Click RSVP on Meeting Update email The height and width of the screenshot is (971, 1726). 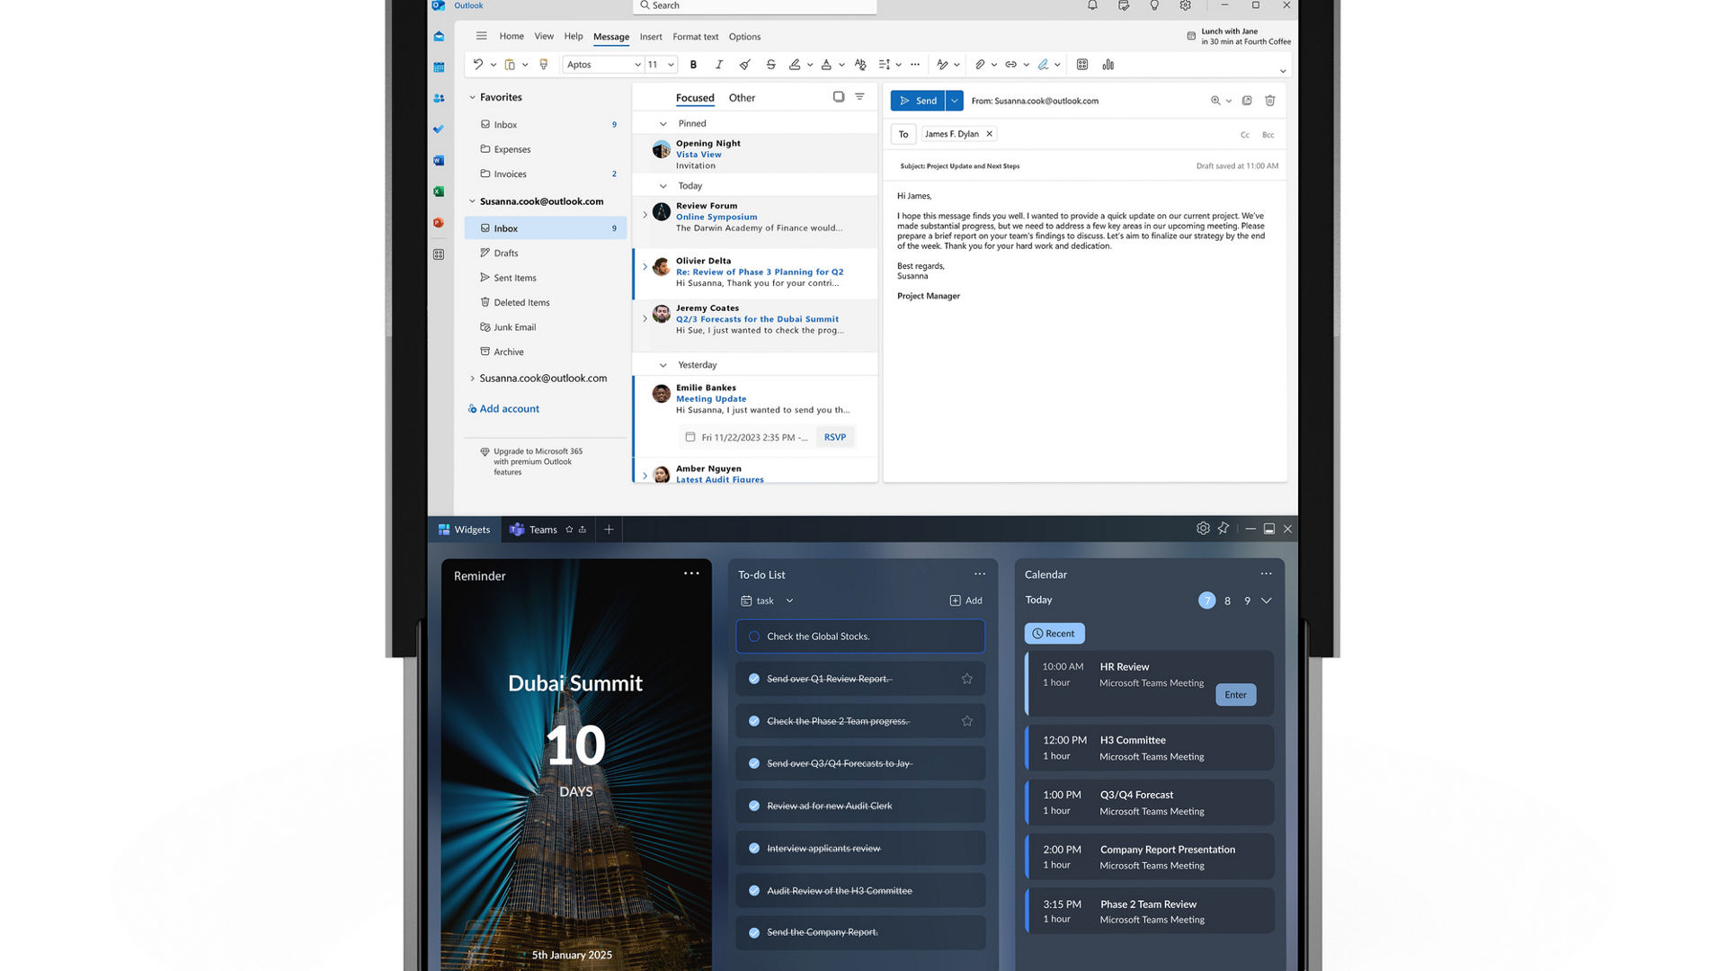coord(835,437)
